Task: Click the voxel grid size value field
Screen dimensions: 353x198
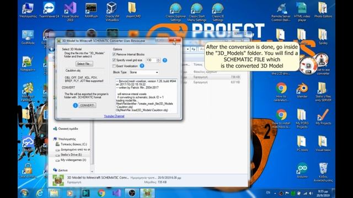Action: [151, 60]
